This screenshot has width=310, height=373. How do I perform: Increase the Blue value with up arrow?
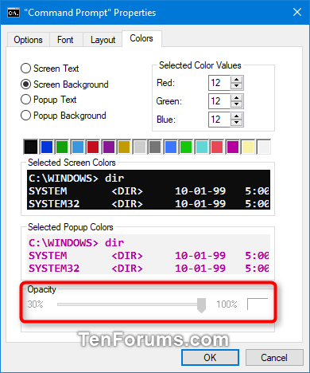coord(237,116)
